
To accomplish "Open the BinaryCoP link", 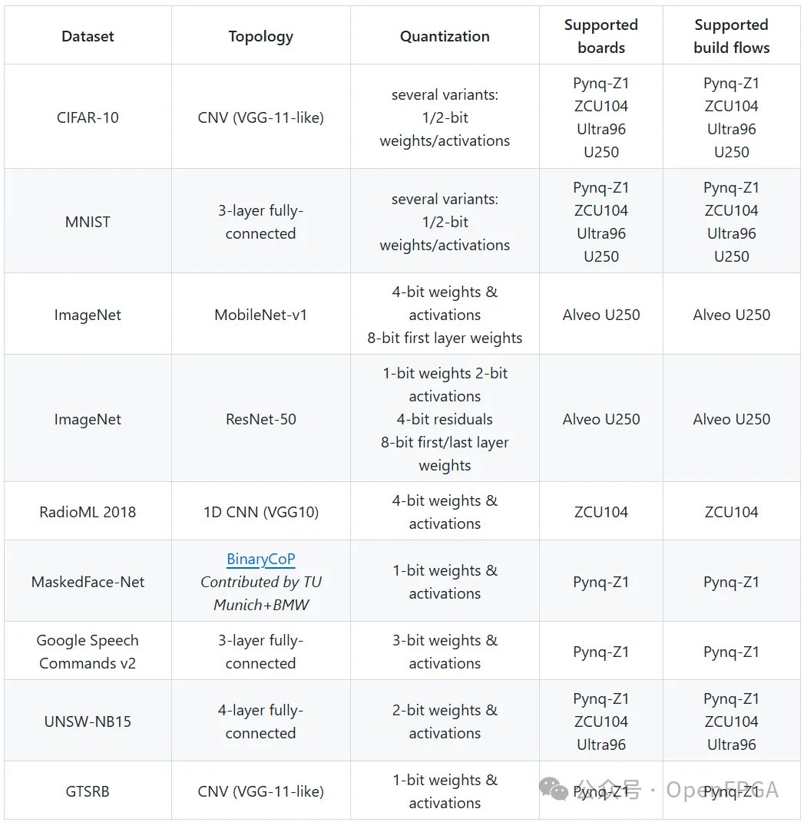I will [x=260, y=559].
